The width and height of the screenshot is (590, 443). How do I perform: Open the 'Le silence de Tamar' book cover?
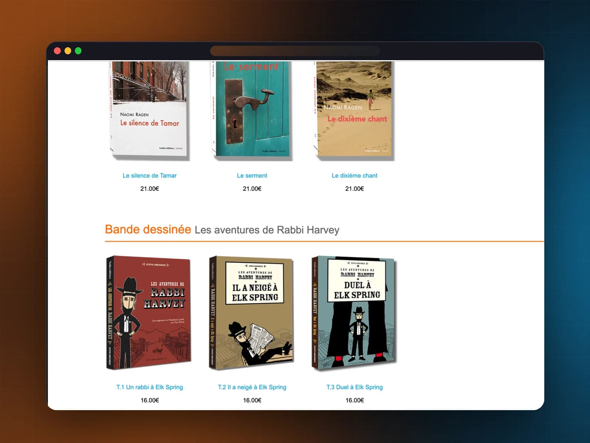tap(149, 111)
